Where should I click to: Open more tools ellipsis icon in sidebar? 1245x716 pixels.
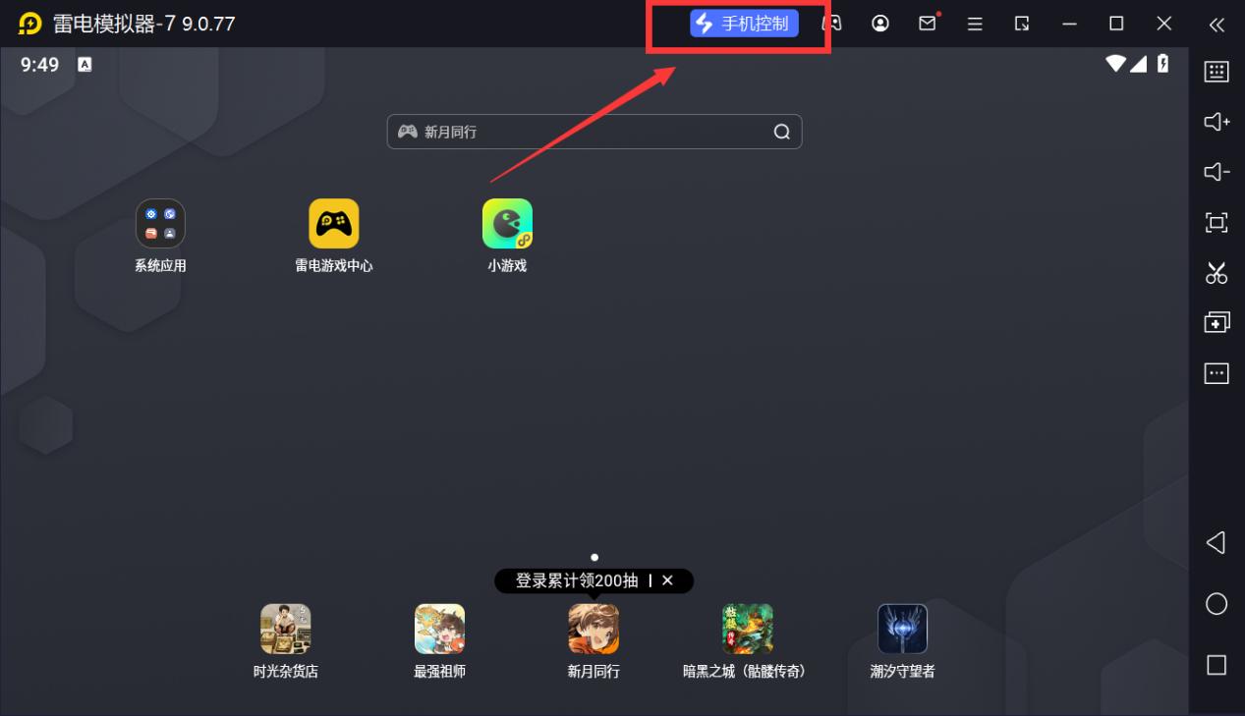point(1217,373)
